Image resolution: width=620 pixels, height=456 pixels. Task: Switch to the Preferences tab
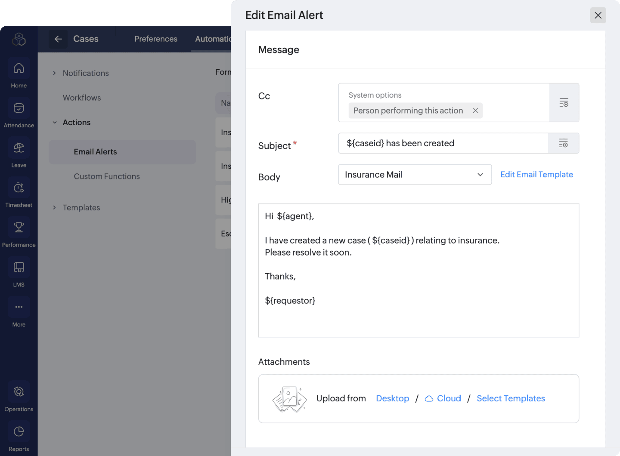pos(156,39)
